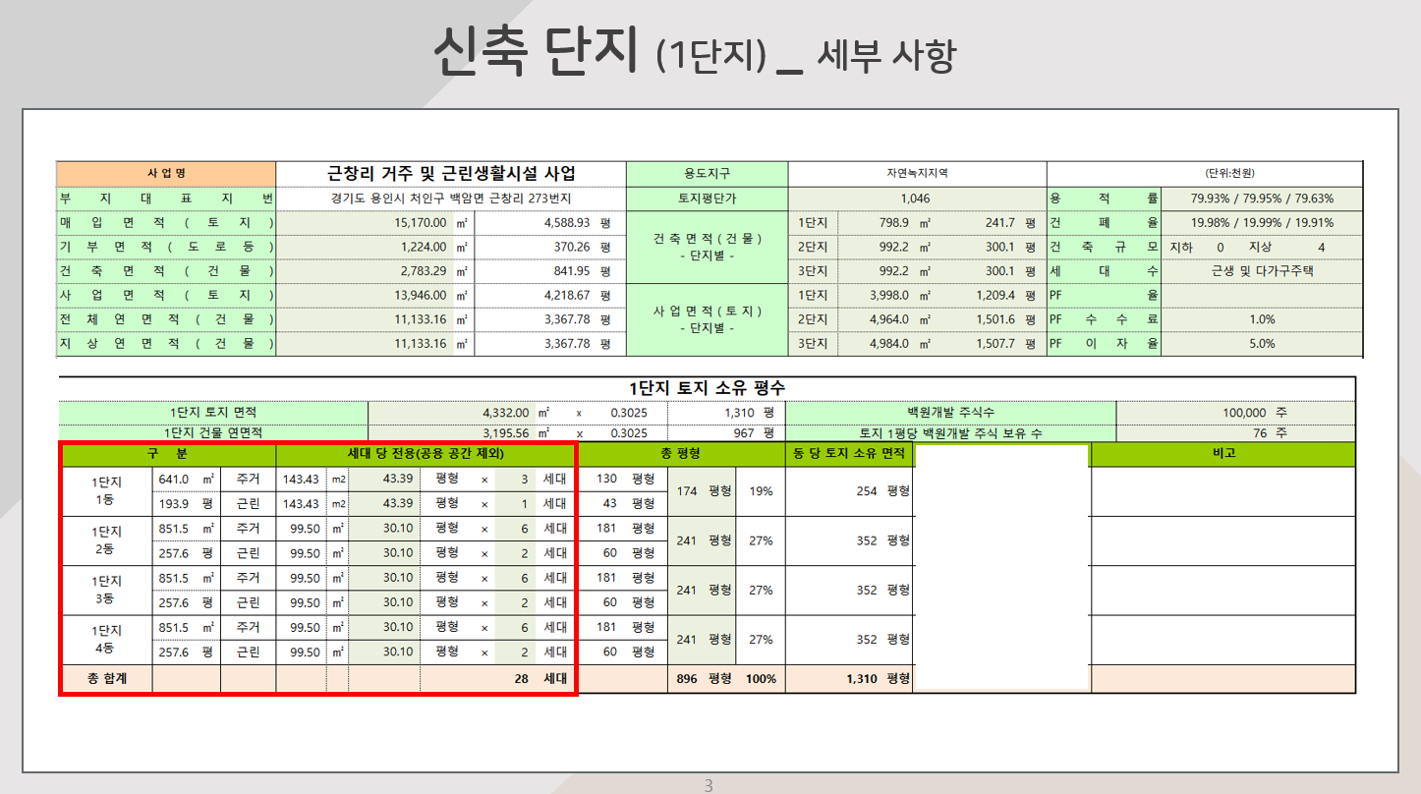Select the '사업면적(토지) - 단지별 -' merged cell
The image size is (1421, 794).
coord(708,319)
